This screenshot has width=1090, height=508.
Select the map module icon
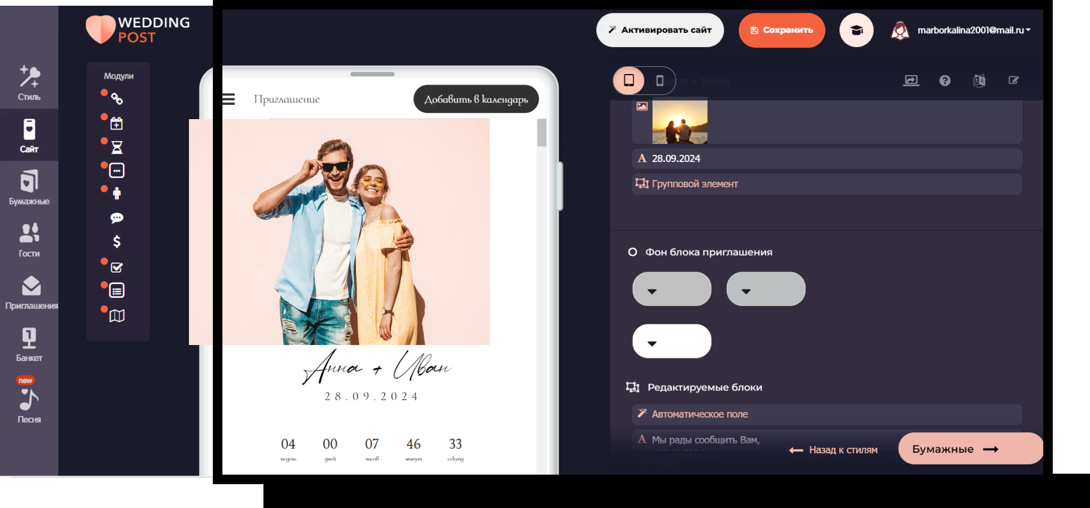tap(117, 315)
